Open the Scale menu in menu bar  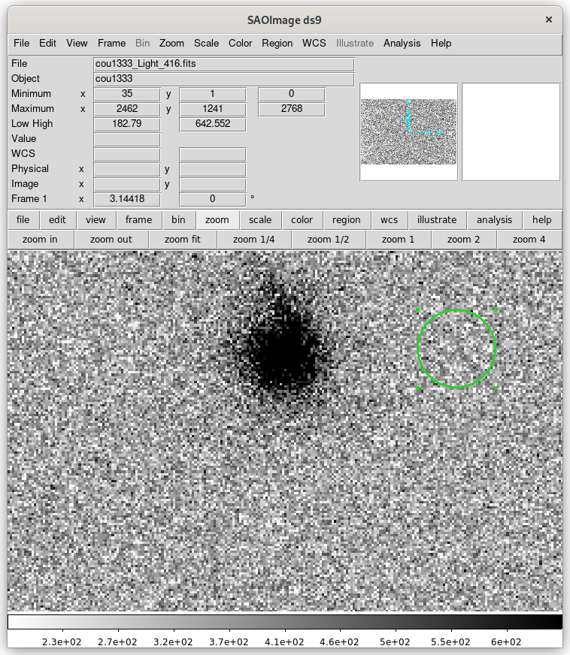click(x=206, y=43)
